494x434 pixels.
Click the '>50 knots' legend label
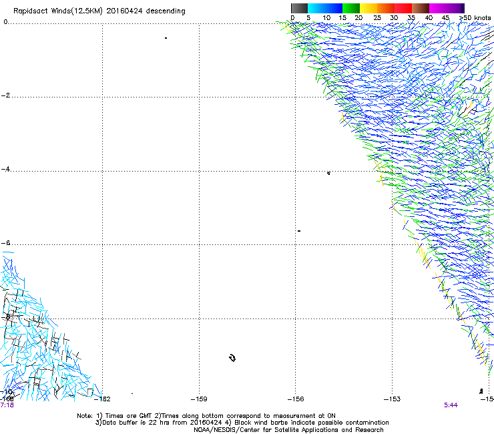(475, 18)
